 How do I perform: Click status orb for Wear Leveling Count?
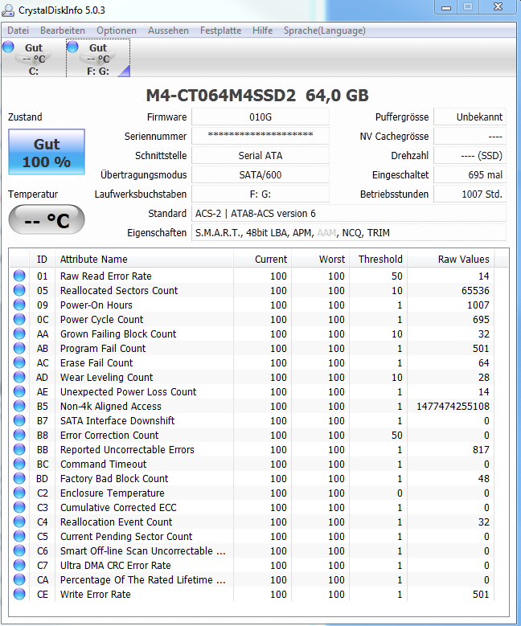[x=19, y=377]
